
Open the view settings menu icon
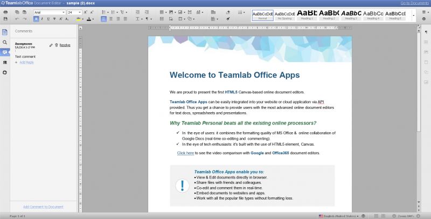[425, 12]
